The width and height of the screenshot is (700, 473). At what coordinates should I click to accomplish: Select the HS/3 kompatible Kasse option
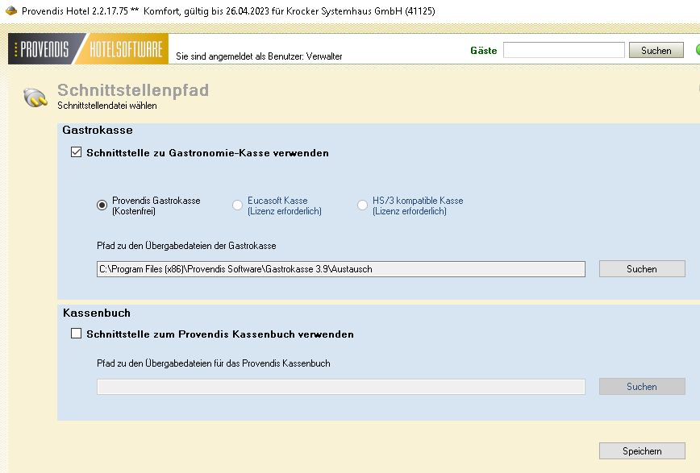pos(362,205)
